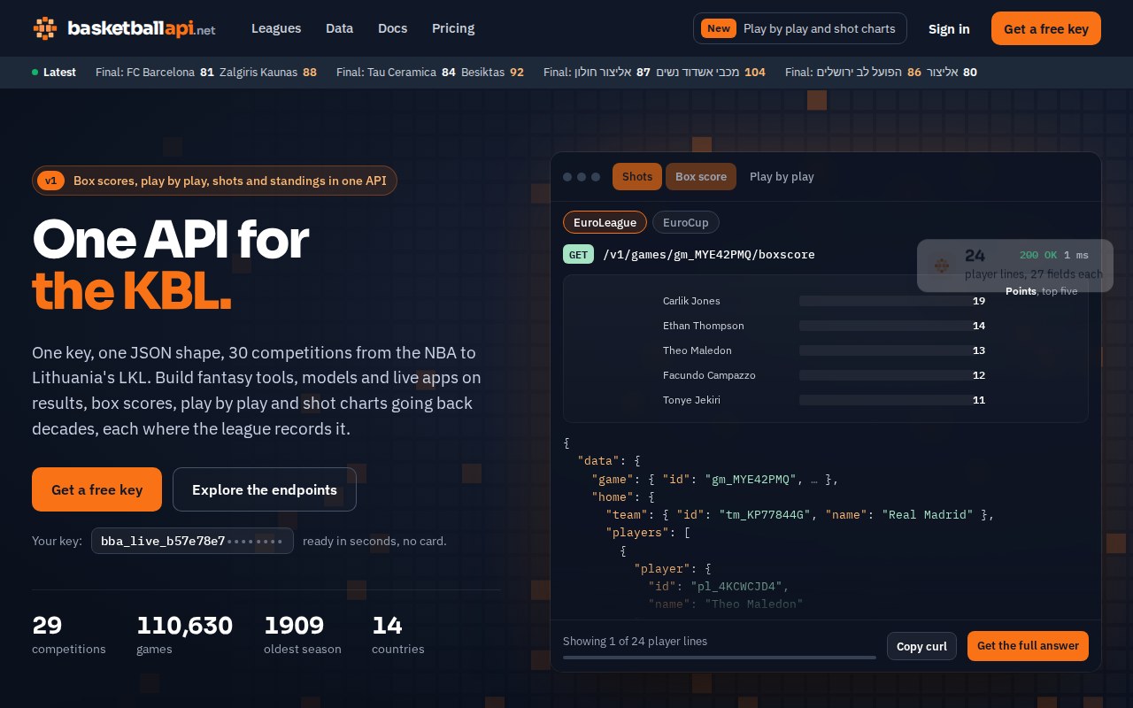Click the hero Get a free key button
This screenshot has width=1133, height=708.
click(x=96, y=489)
